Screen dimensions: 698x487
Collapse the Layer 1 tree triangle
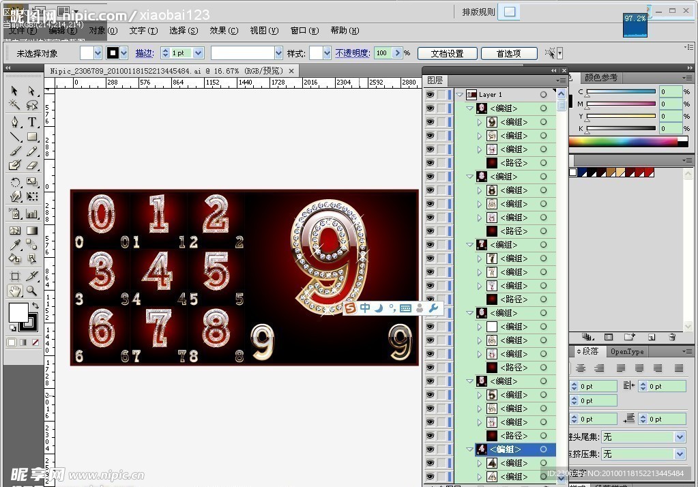click(460, 95)
